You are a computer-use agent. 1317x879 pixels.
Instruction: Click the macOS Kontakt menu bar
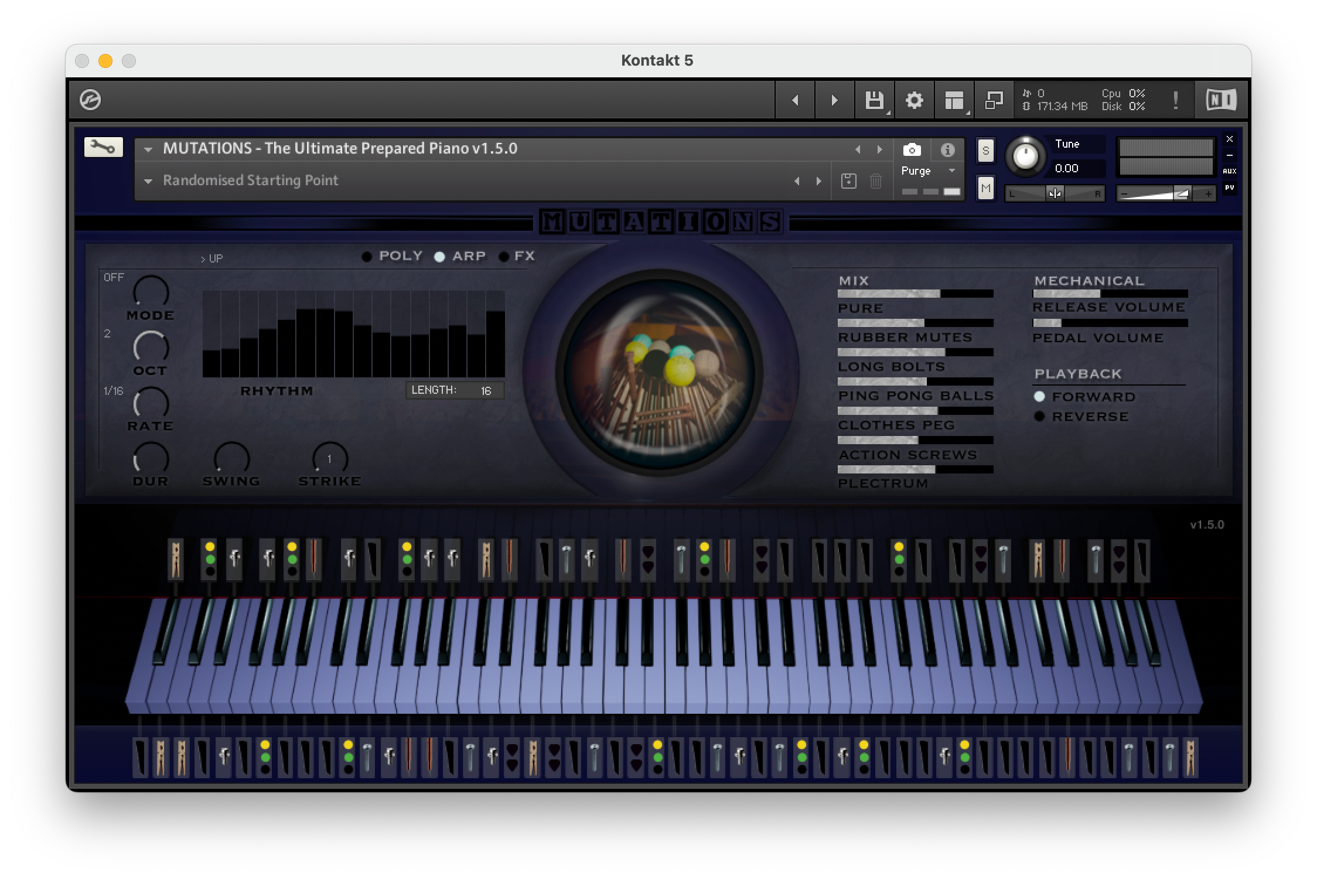[657, 60]
